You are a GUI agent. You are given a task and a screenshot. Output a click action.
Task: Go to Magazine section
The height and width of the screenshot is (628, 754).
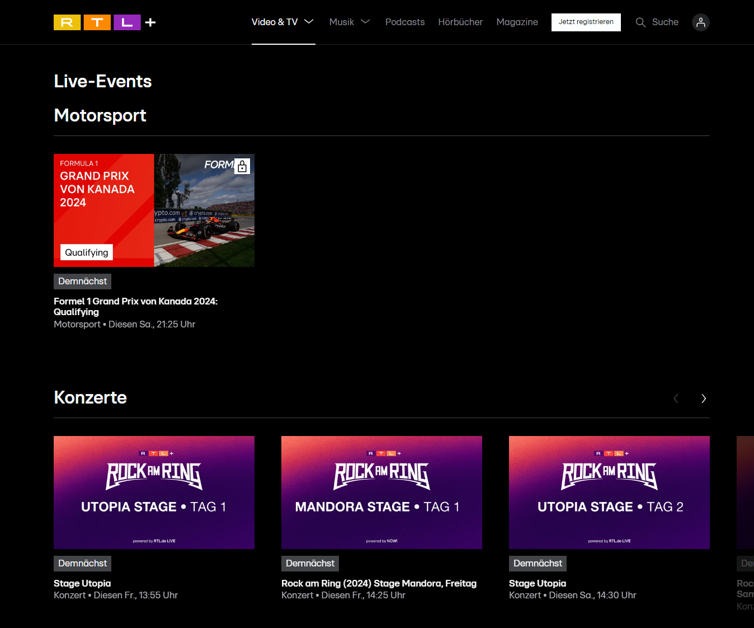pyautogui.click(x=517, y=22)
